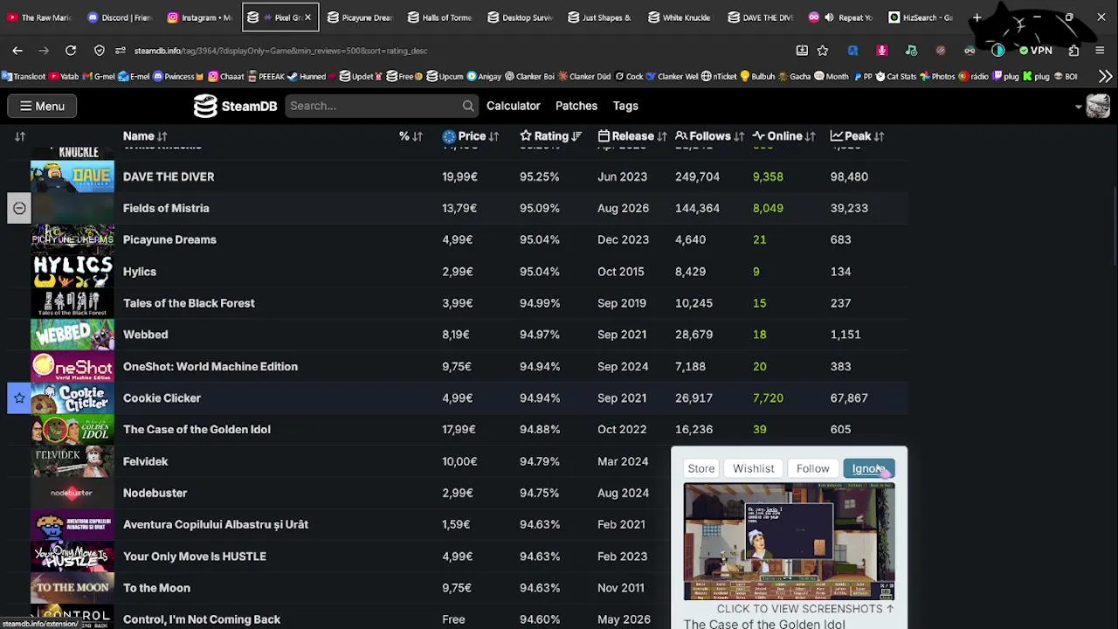Image resolution: width=1118 pixels, height=629 pixels.
Task: Open the Yatab bookmark
Action: (x=64, y=76)
